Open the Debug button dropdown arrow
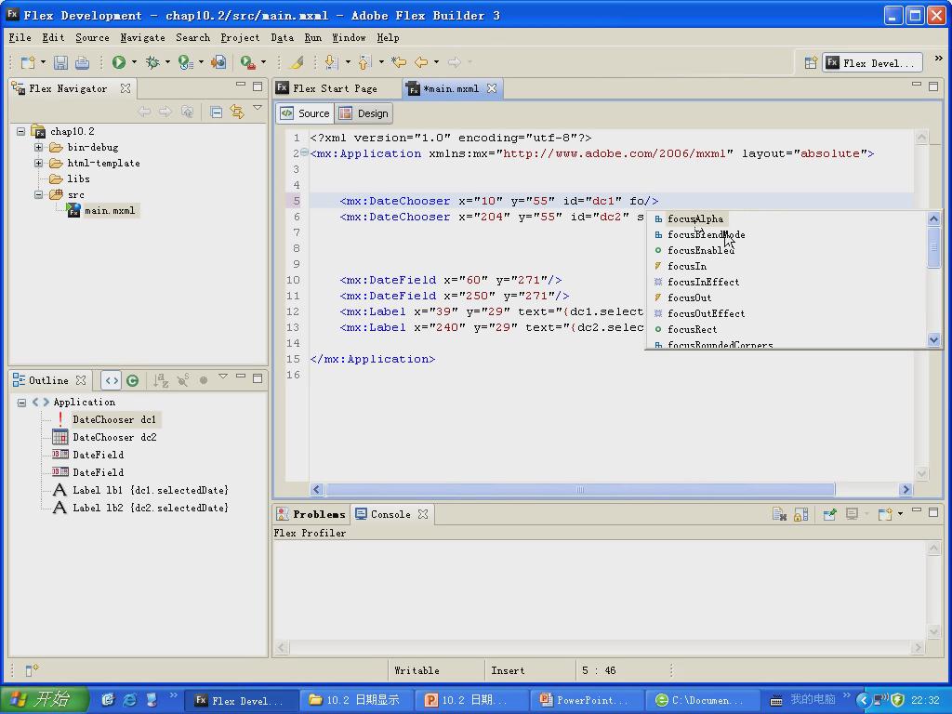 (167, 62)
